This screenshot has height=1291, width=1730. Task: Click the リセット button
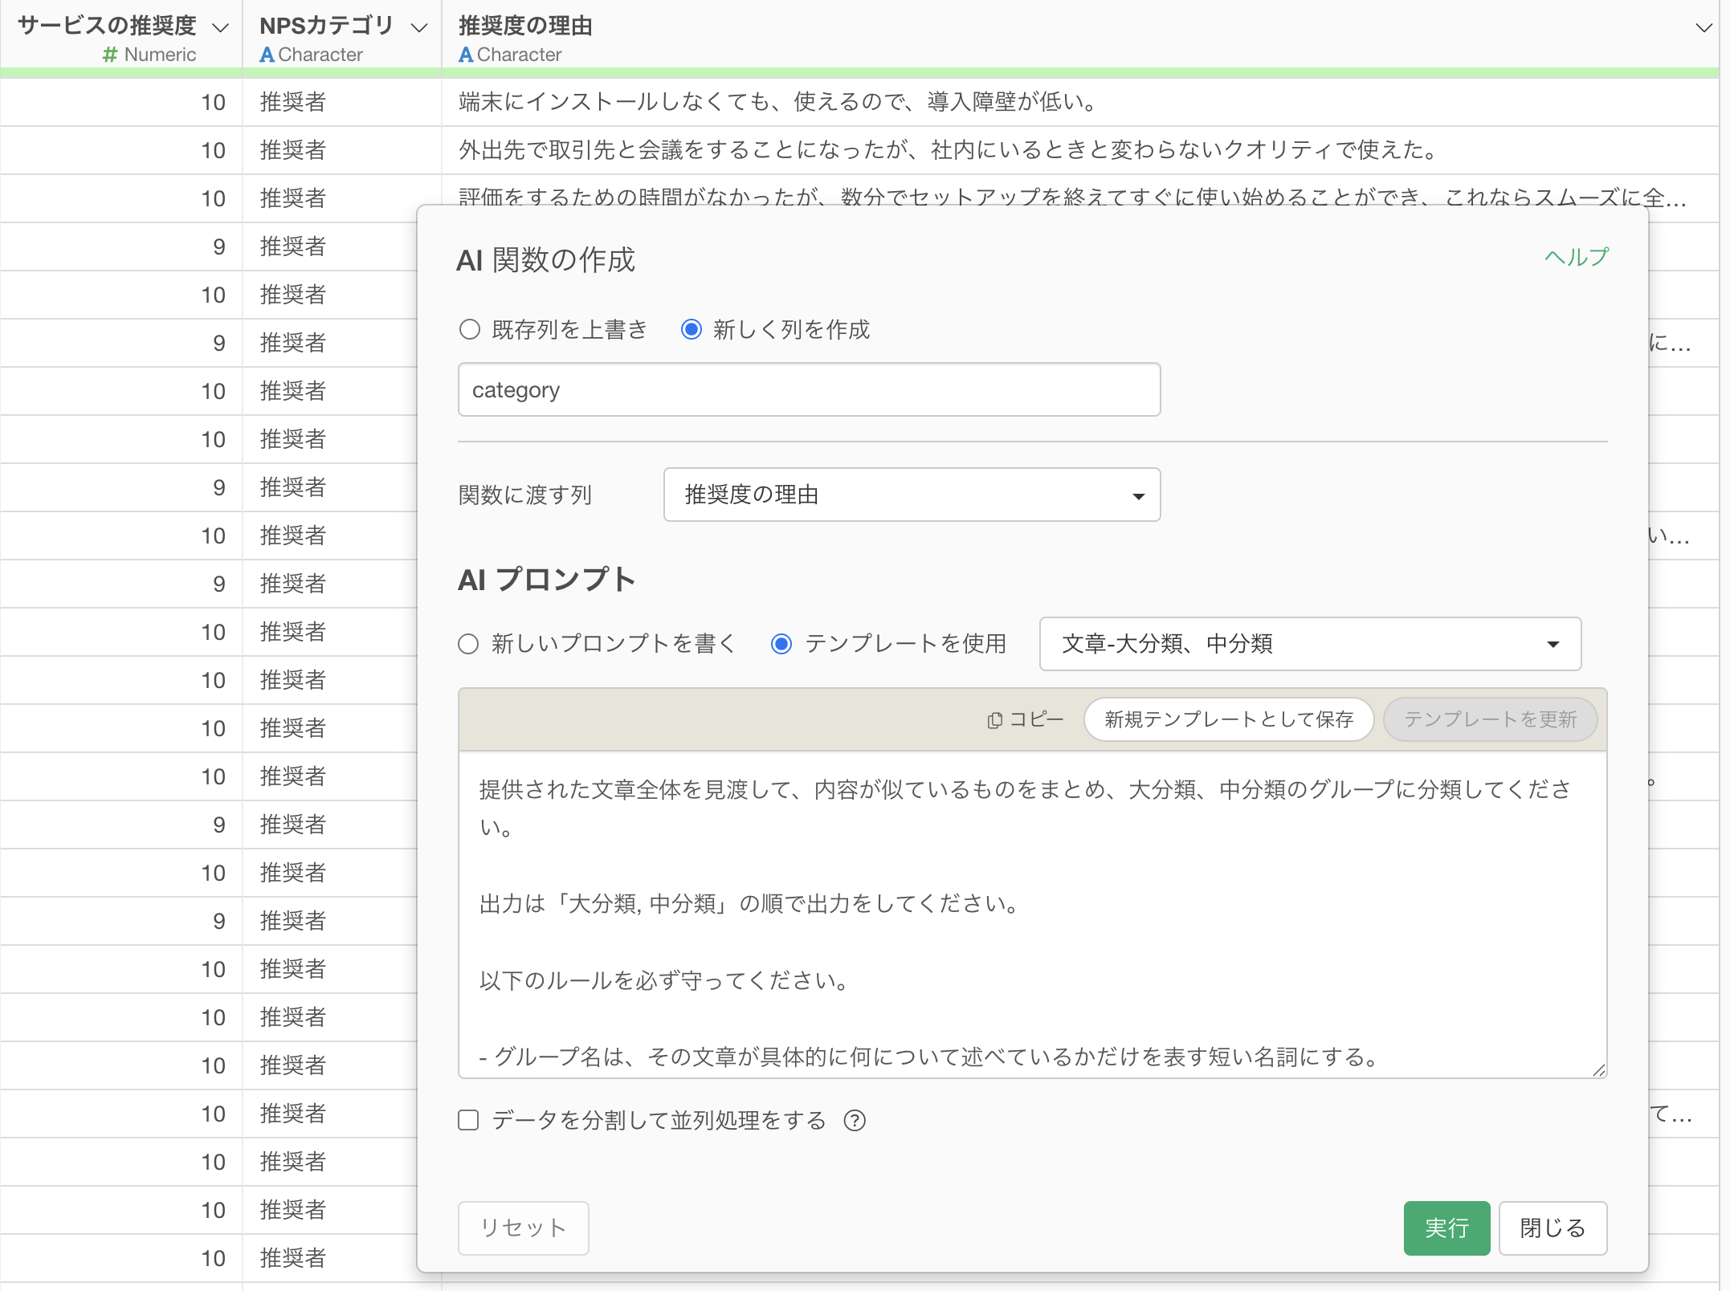pos(523,1228)
